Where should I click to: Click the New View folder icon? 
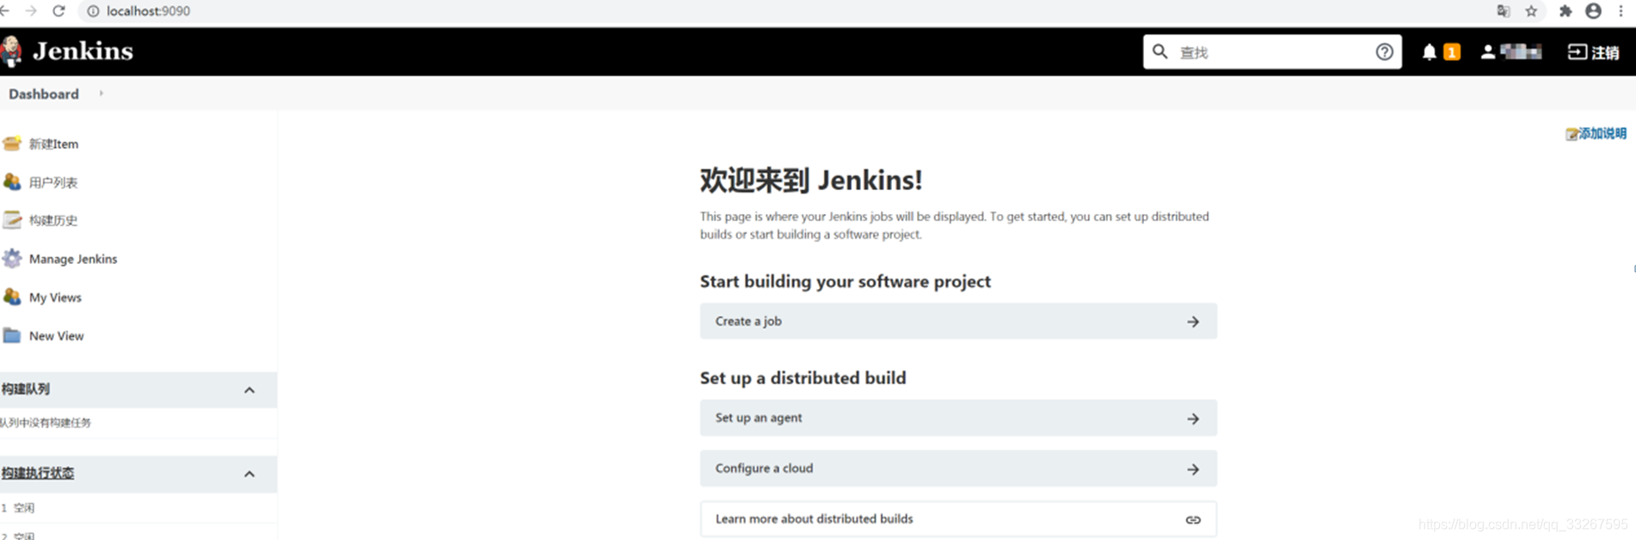[12, 335]
